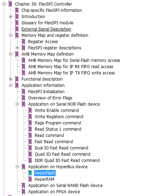The height and width of the screenshot is (196, 161).
Task: Click bookmark icon beside Register Access
Action: (x=23, y=42)
